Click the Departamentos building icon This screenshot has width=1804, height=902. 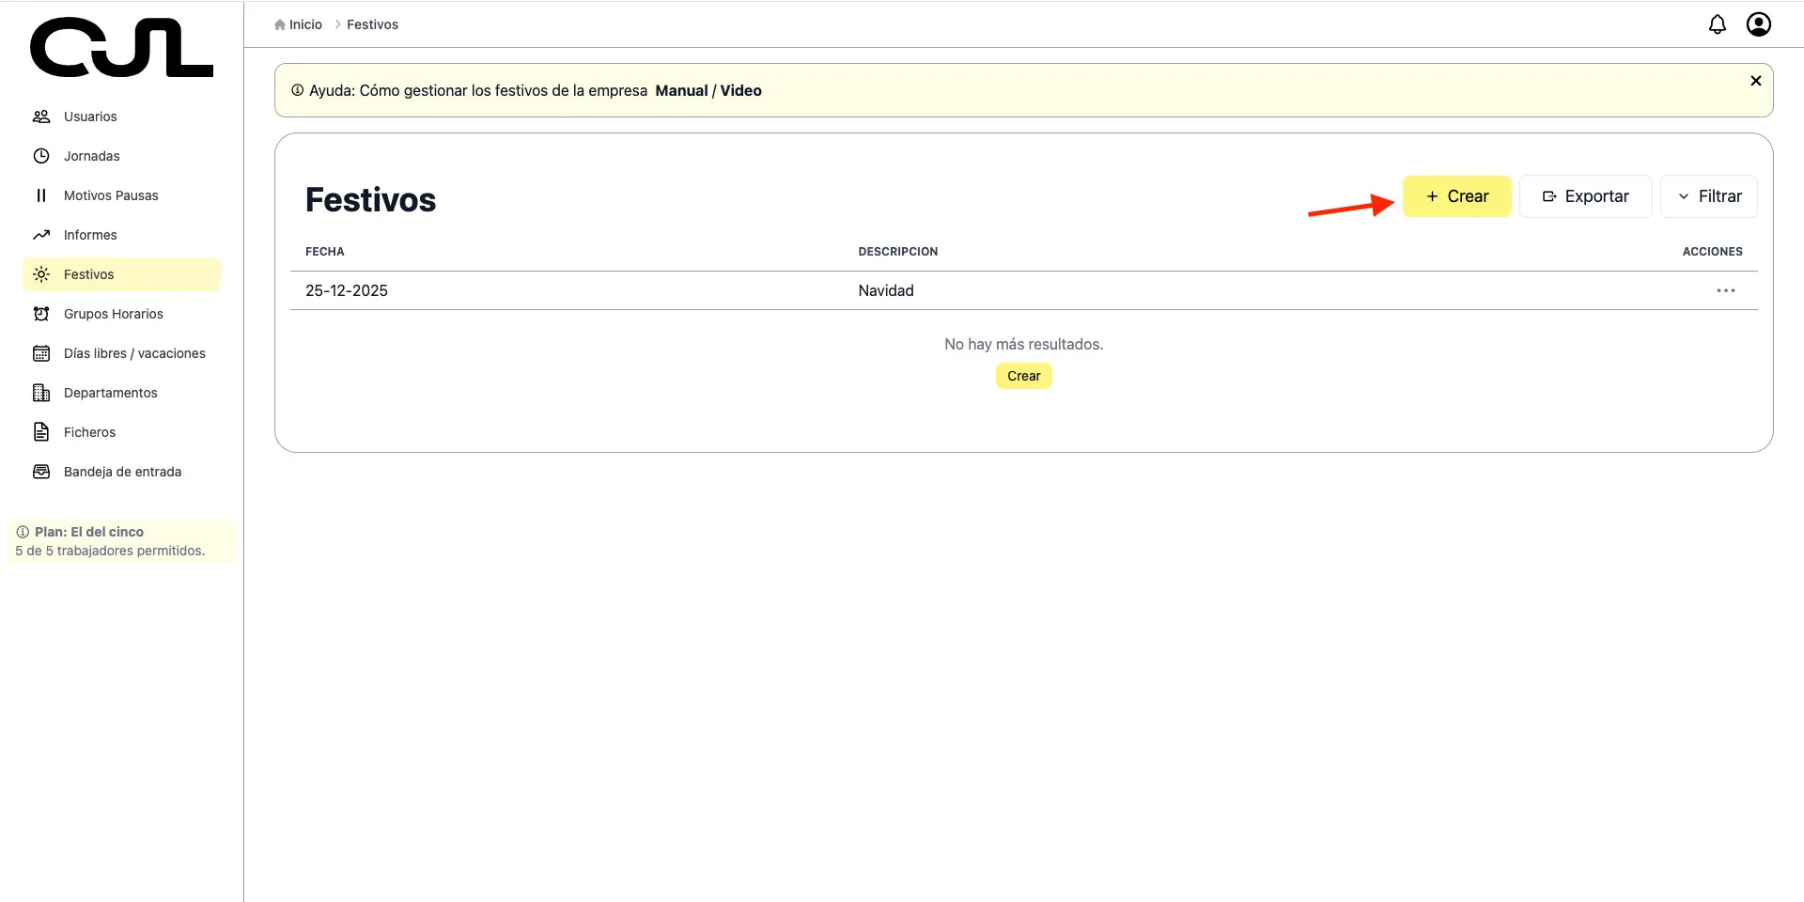41,393
